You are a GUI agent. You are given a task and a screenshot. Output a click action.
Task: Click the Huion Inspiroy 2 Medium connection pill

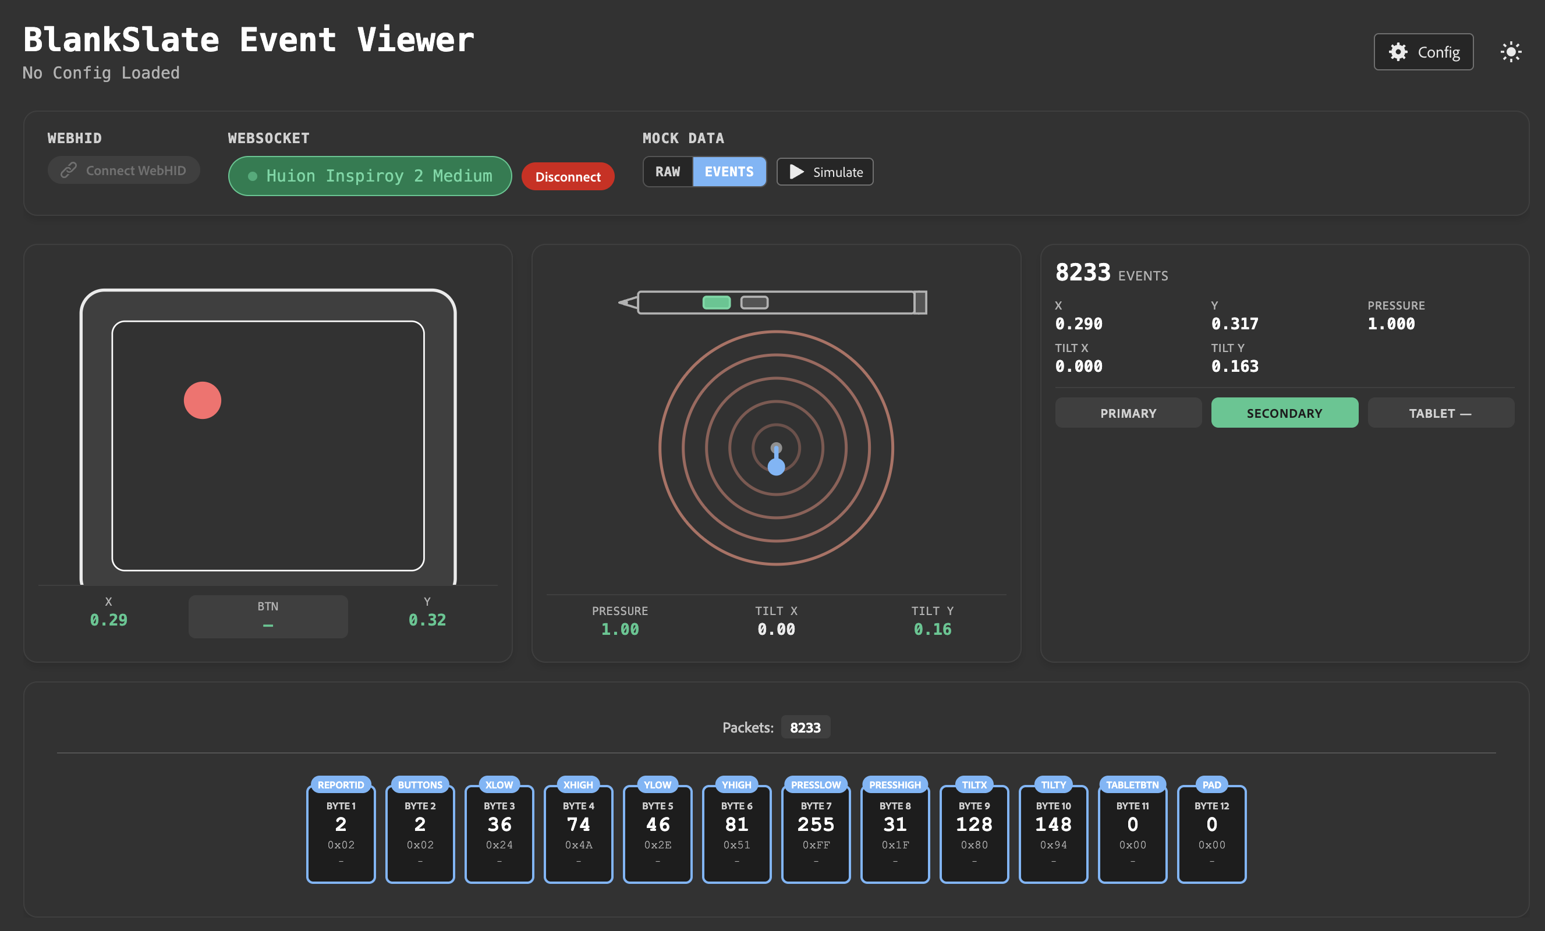click(x=370, y=176)
